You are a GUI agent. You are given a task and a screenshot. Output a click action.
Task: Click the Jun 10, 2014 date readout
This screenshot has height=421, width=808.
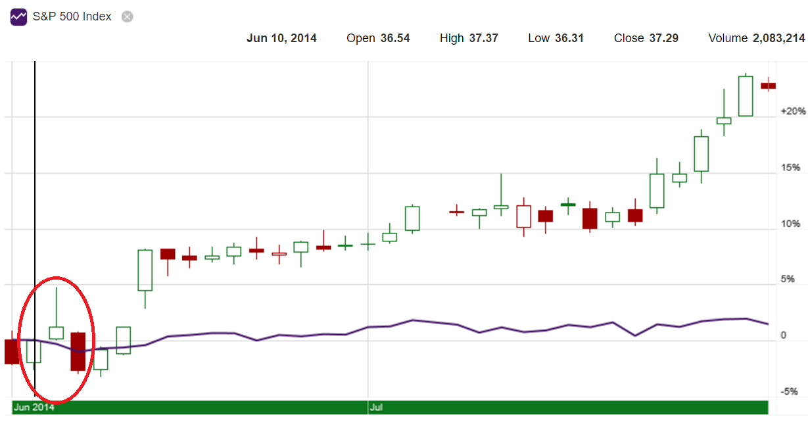pyautogui.click(x=281, y=38)
